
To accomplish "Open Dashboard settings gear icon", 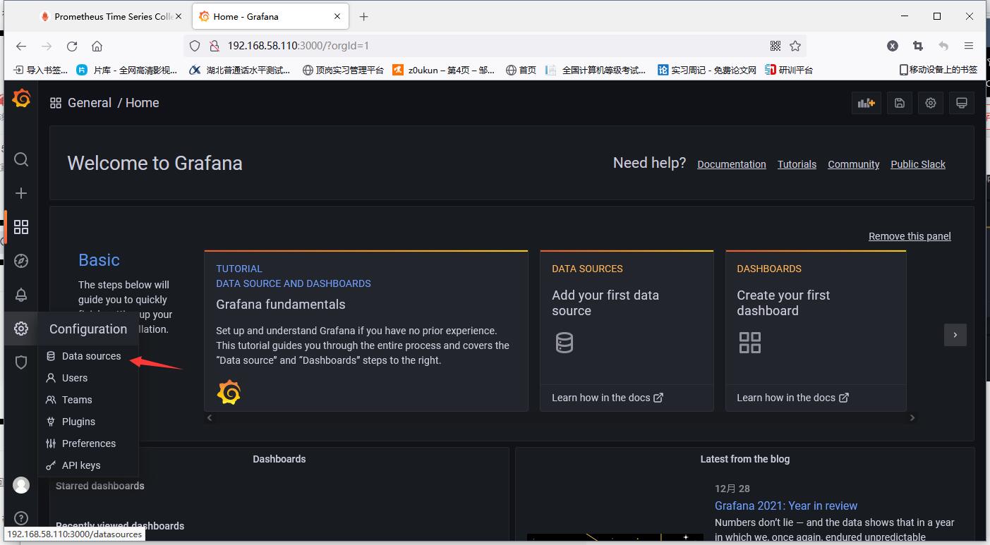I will tap(931, 103).
